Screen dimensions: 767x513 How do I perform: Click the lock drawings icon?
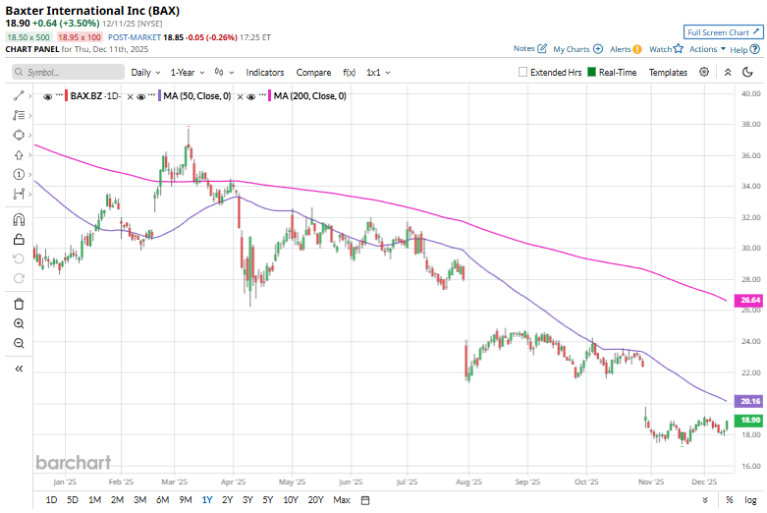click(x=19, y=239)
